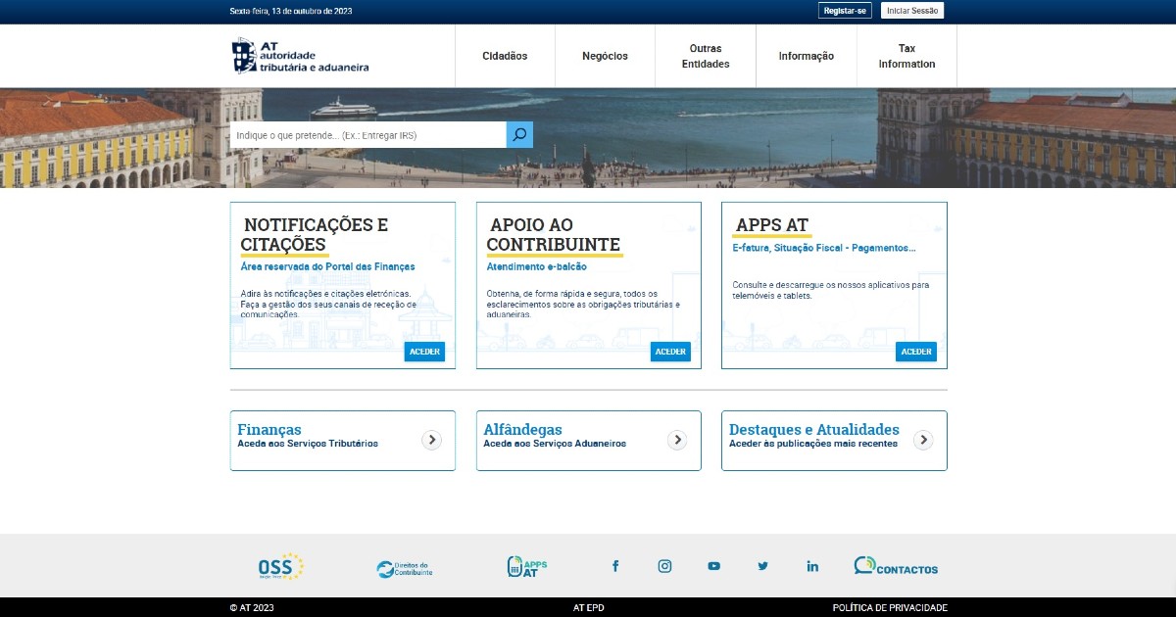Viewport: 1176px width, 617px height.
Task: Open the APPS AT footer icon
Action: pyautogui.click(x=527, y=567)
